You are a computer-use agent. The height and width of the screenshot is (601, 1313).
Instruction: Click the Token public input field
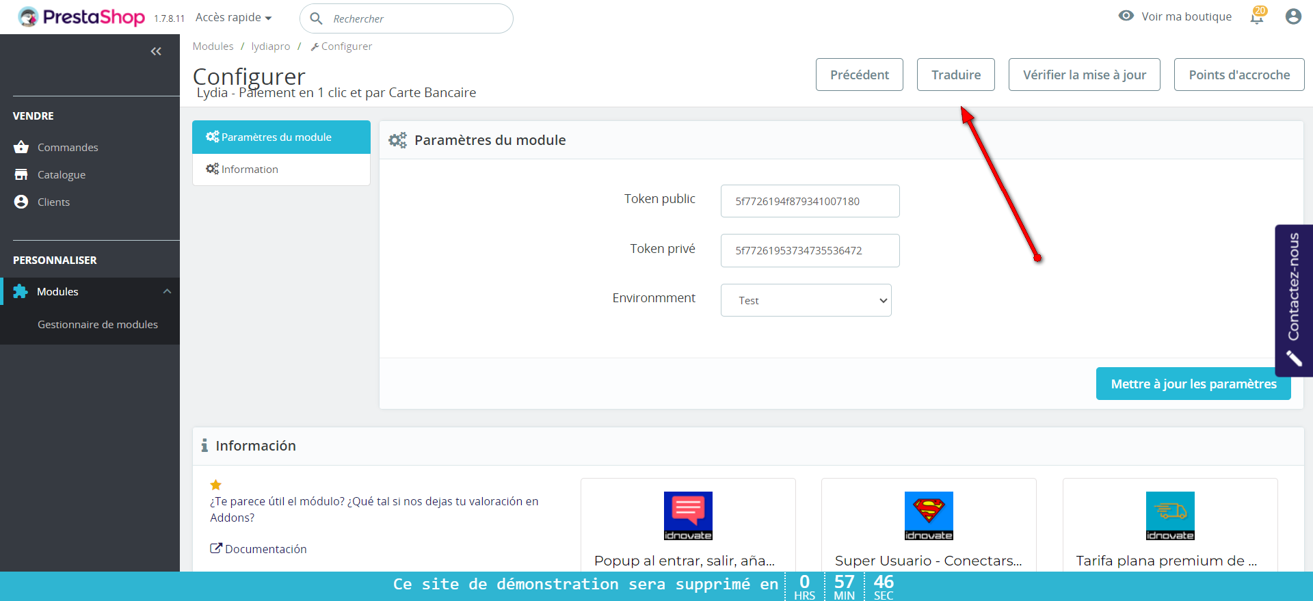[810, 201]
